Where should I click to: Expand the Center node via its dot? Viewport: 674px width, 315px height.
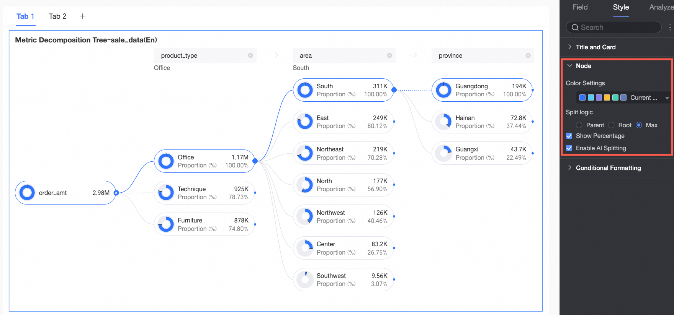pos(394,248)
